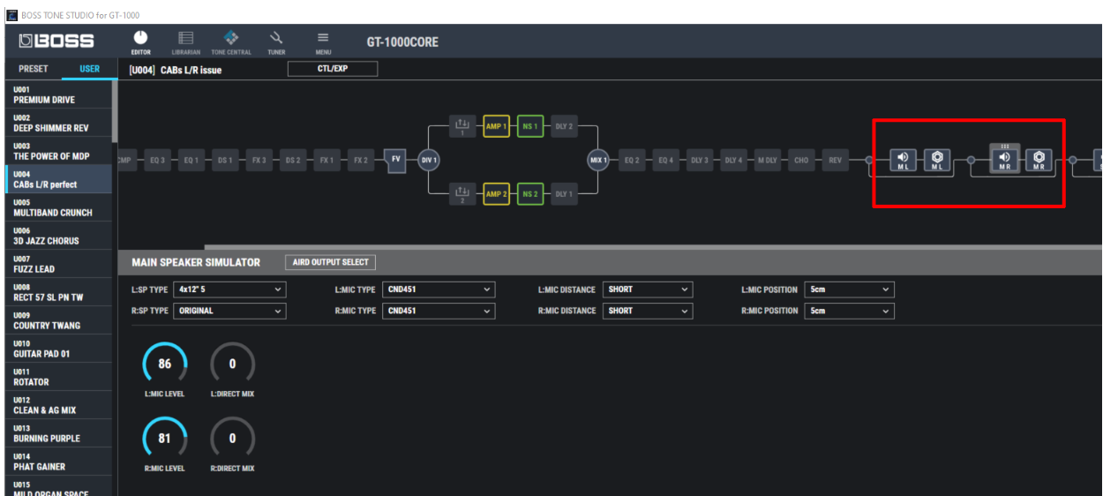Adjust the R:MIC LEVEL knob
1103x496 pixels.
pyautogui.click(x=164, y=438)
